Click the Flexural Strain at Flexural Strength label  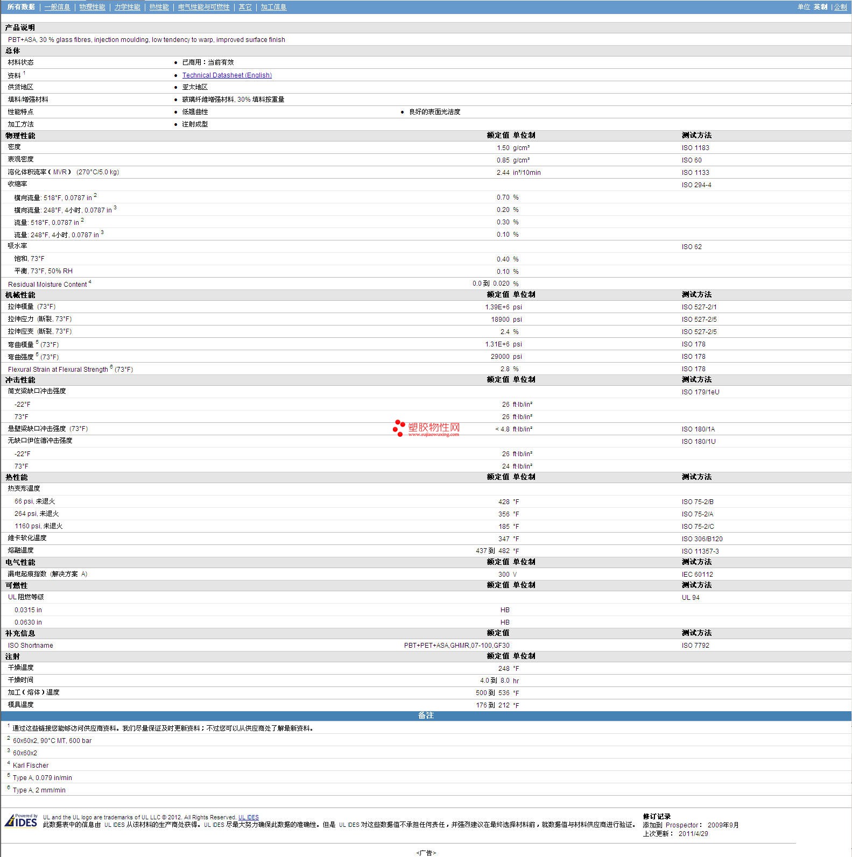point(58,369)
